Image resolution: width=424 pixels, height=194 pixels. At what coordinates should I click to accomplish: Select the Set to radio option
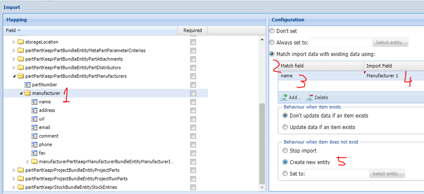(x=285, y=173)
